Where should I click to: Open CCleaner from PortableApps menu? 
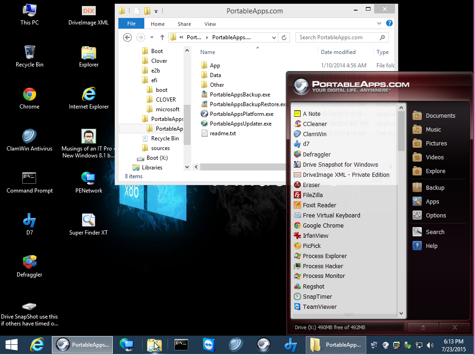310,124
